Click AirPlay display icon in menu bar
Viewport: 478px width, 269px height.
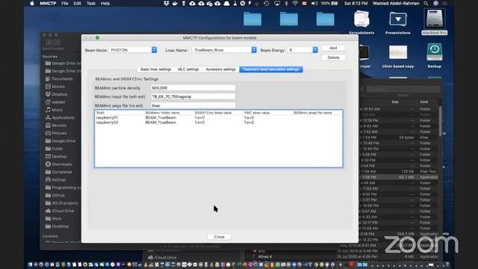[277, 3]
